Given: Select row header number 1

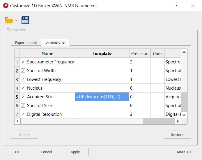Looking at the screenshot, I should click(x=17, y=62).
